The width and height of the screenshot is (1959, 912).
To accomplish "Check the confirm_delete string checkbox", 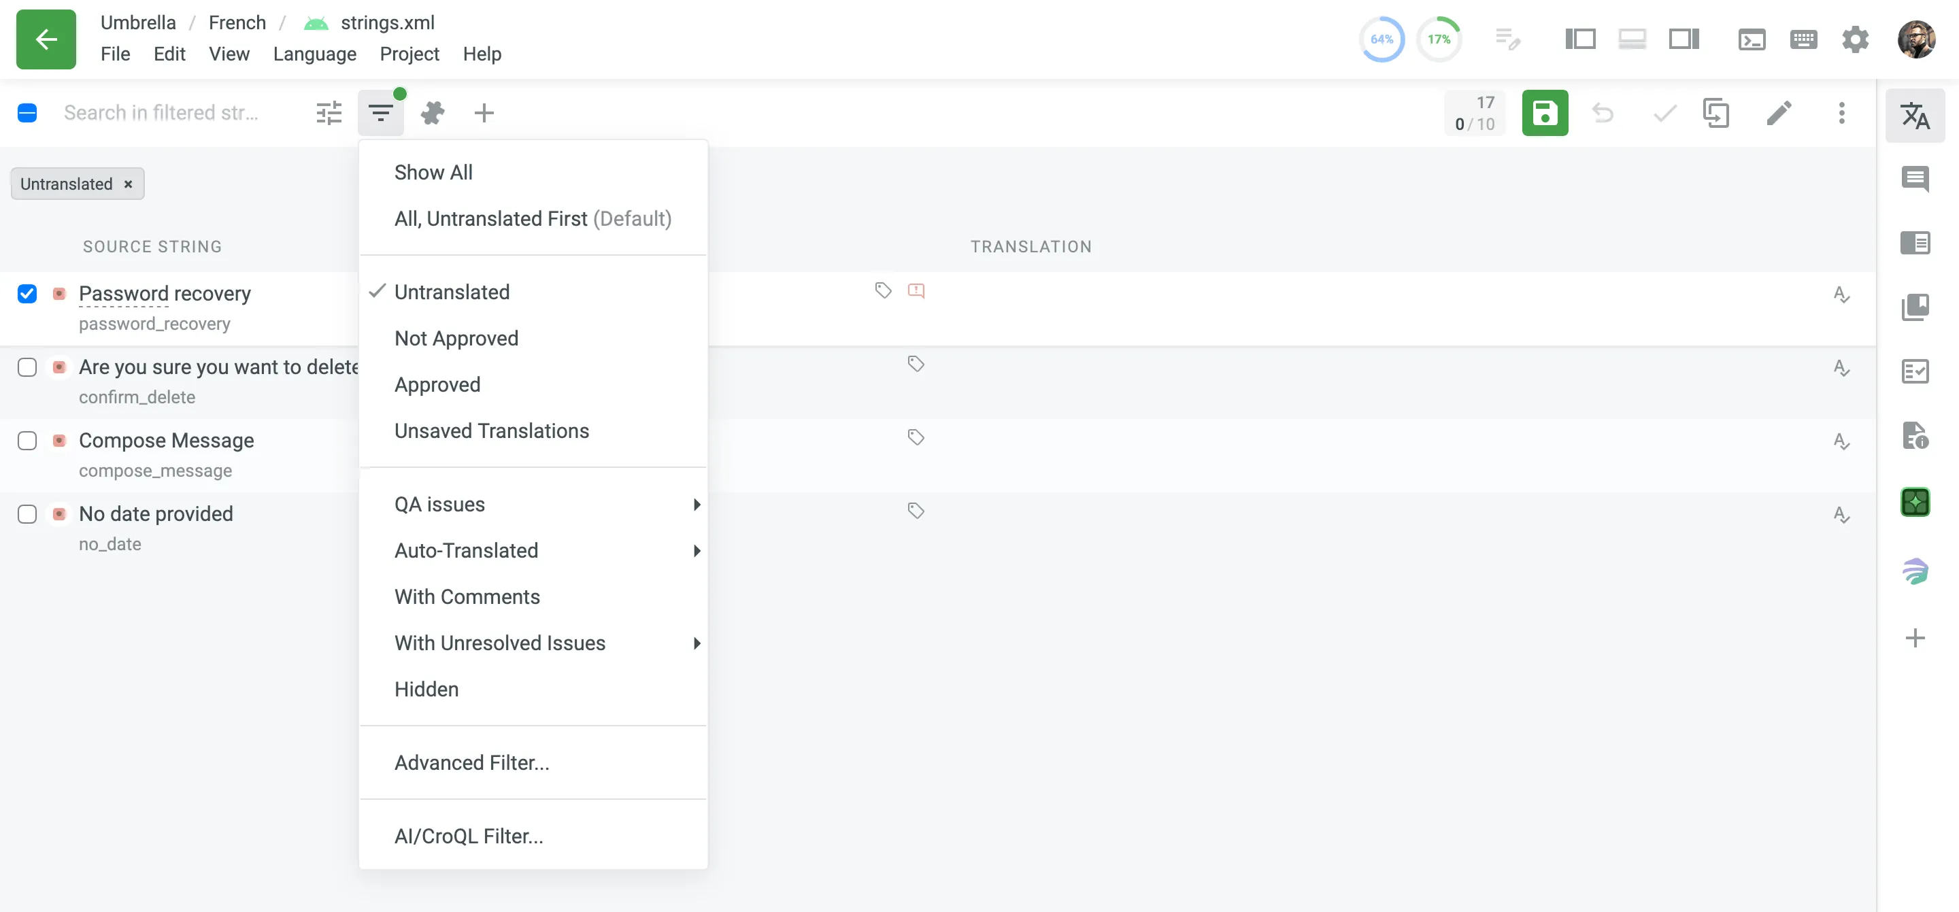I will (27, 367).
